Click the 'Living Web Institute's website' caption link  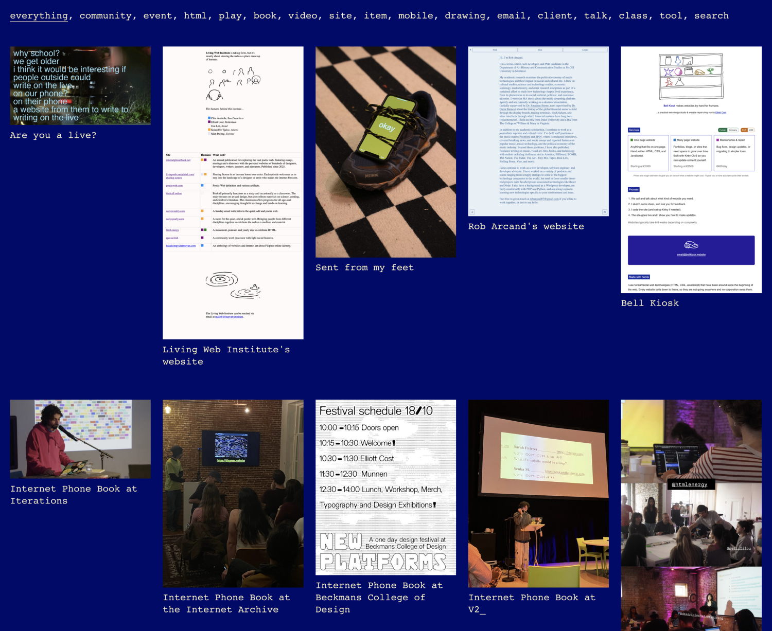[x=226, y=355]
